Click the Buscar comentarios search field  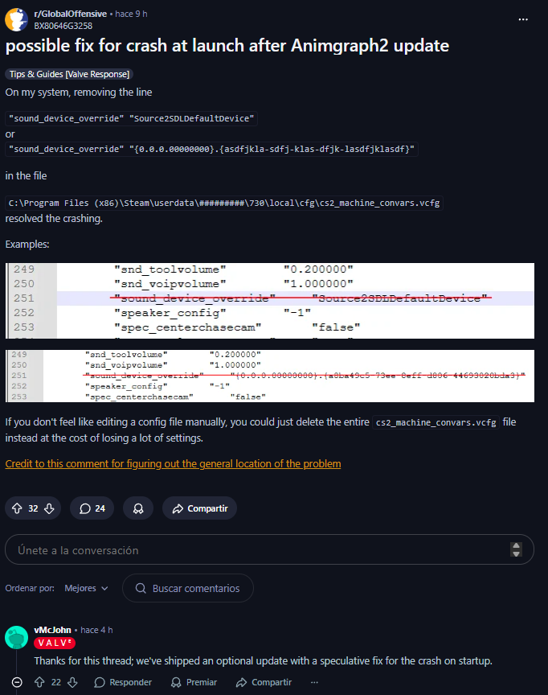[x=188, y=588]
